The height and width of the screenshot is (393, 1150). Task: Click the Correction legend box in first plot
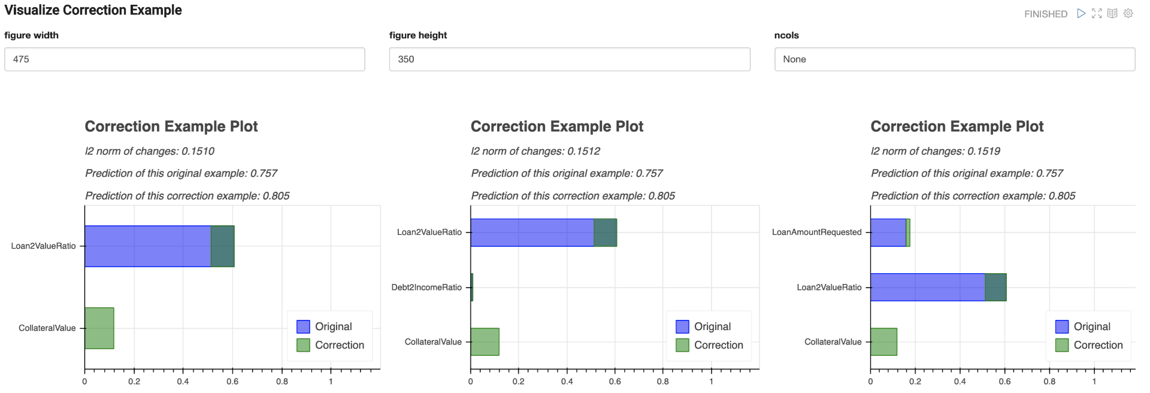[x=304, y=345]
